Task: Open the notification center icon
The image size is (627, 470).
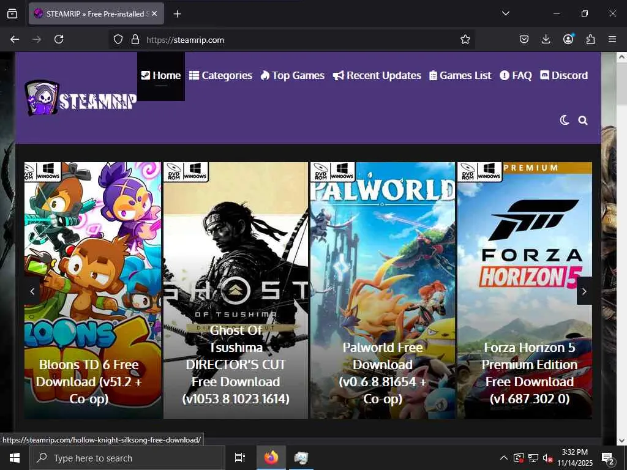Action: [608, 458]
